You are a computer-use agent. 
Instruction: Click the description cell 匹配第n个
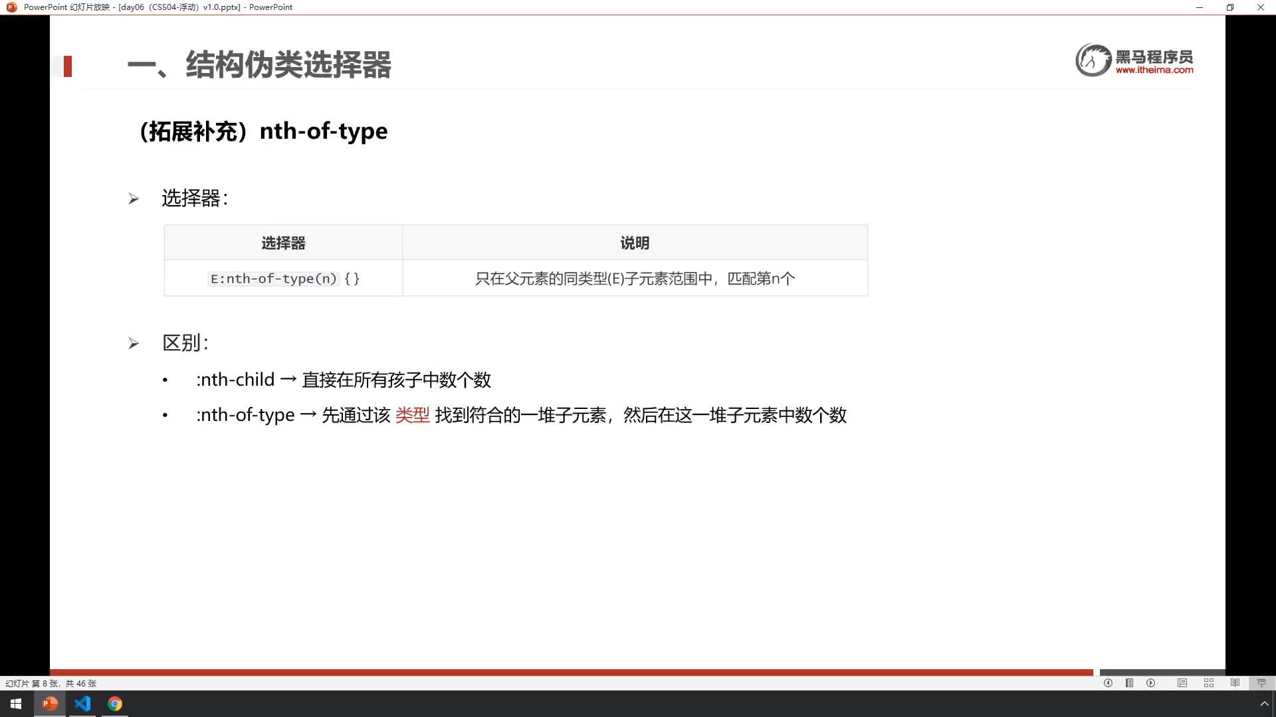(x=635, y=279)
